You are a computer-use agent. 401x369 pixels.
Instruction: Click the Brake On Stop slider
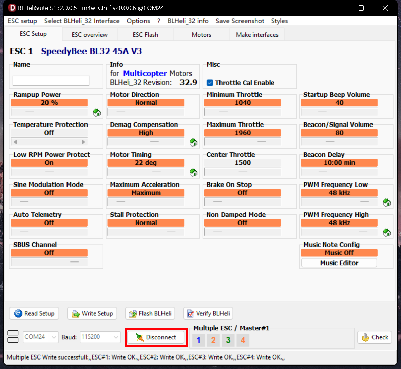coord(243,202)
